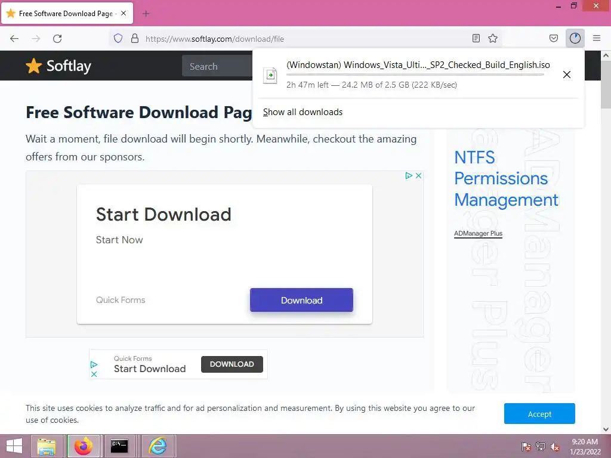Focus the Softlay search box
Viewport: 611px width, 458px height.
pyautogui.click(x=217, y=66)
